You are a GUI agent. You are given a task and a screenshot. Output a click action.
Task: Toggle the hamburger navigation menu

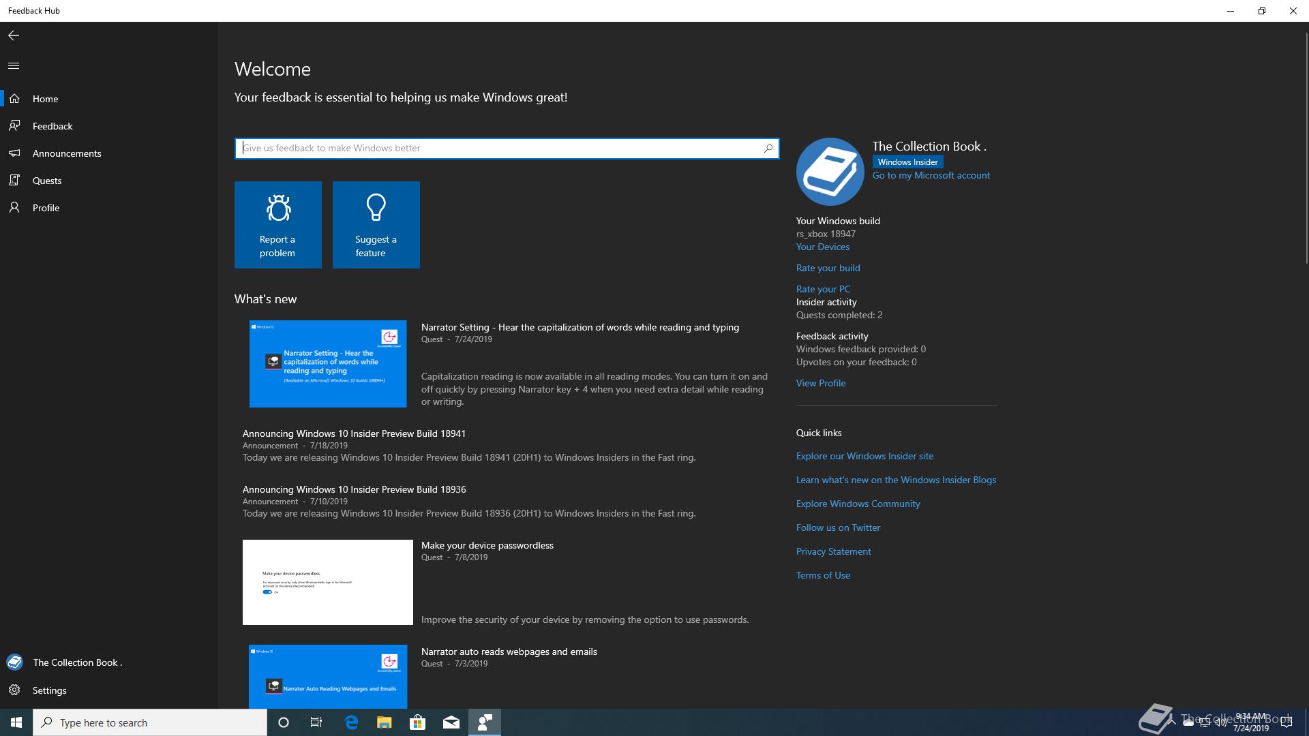(14, 66)
